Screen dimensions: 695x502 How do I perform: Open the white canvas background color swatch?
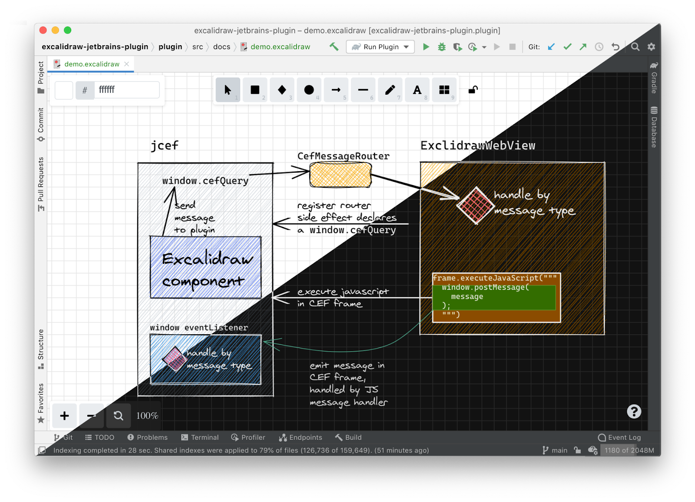(x=64, y=90)
